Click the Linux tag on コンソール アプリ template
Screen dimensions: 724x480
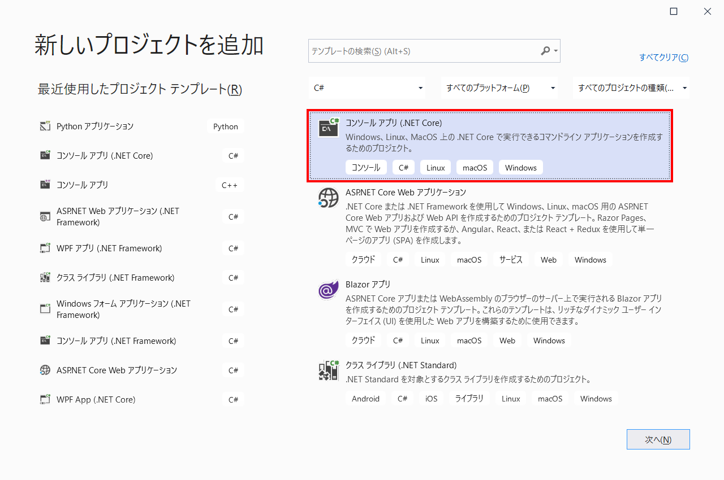[x=436, y=168]
